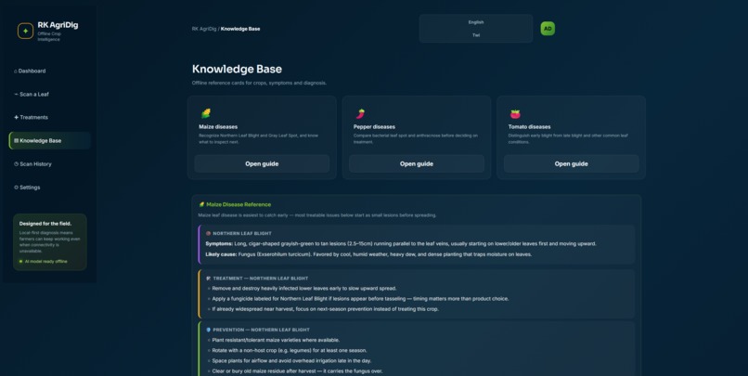
Task: Click 'Clear or bury old maize residue' bullet
Action: coord(297,371)
